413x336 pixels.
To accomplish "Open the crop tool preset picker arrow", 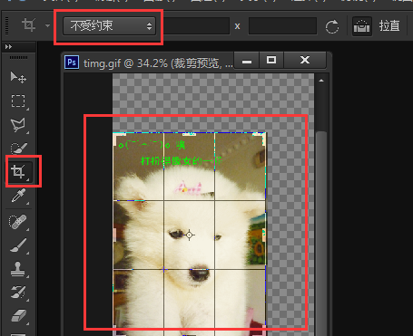I will [47, 26].
